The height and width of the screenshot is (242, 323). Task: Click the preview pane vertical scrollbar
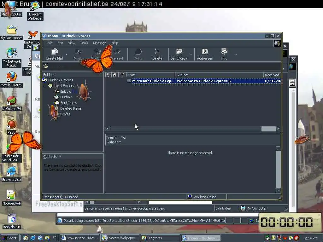click(x=278, y=169)
